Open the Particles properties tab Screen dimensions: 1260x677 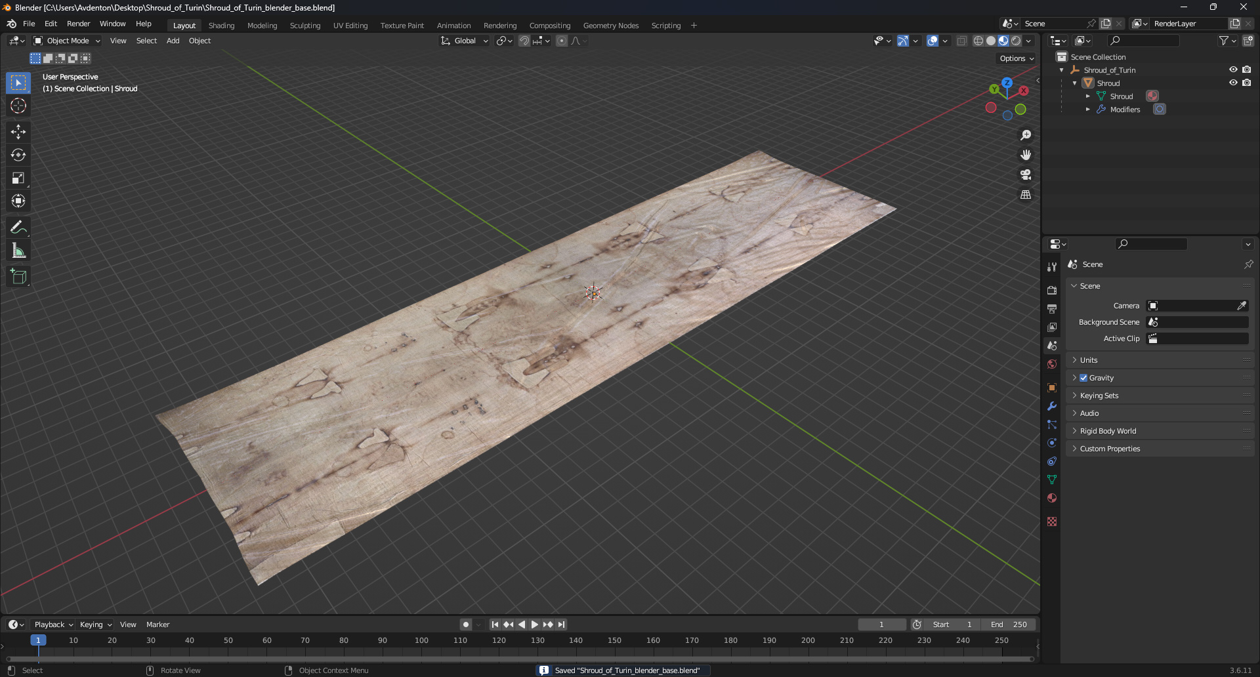1052,424
